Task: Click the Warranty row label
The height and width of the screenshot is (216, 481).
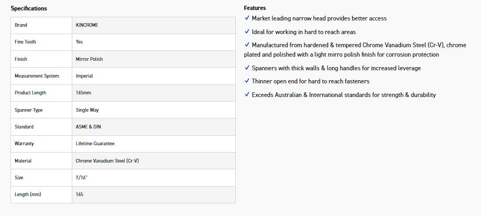Action: point(24,144)
